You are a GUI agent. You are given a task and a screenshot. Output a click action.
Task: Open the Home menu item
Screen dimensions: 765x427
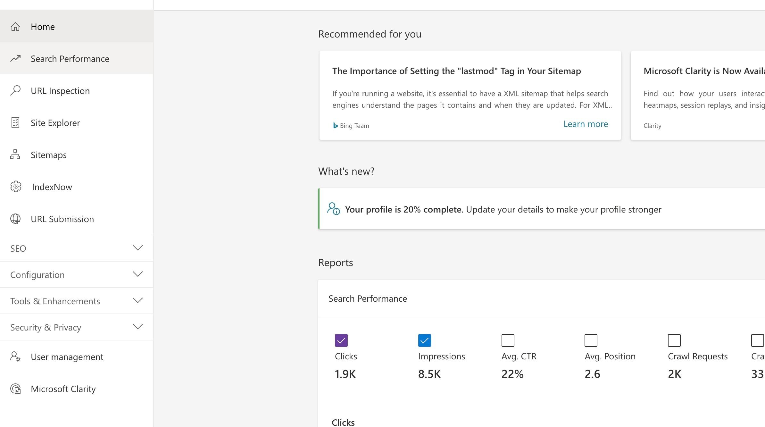(77, 26)
